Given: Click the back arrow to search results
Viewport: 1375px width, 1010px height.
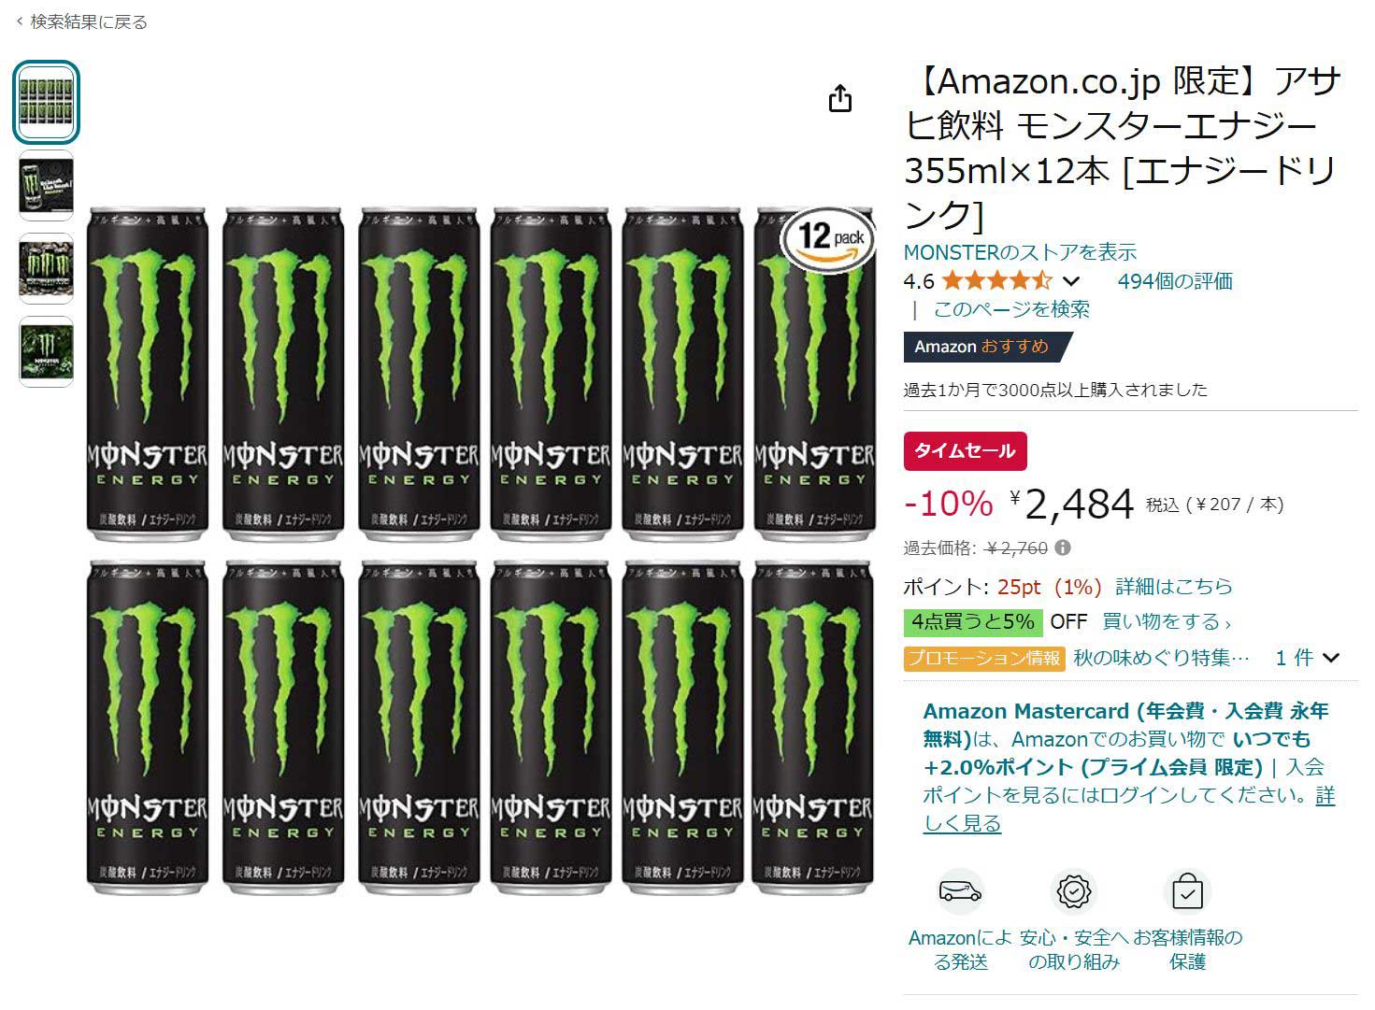Looking at the screenshot, I should [x=20, y=22].
